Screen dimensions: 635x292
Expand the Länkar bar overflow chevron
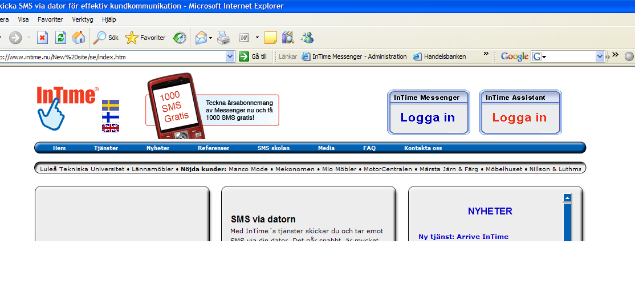coord(486,54)
